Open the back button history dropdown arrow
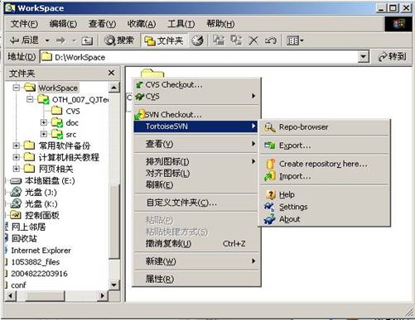 [x=47, y=41]
